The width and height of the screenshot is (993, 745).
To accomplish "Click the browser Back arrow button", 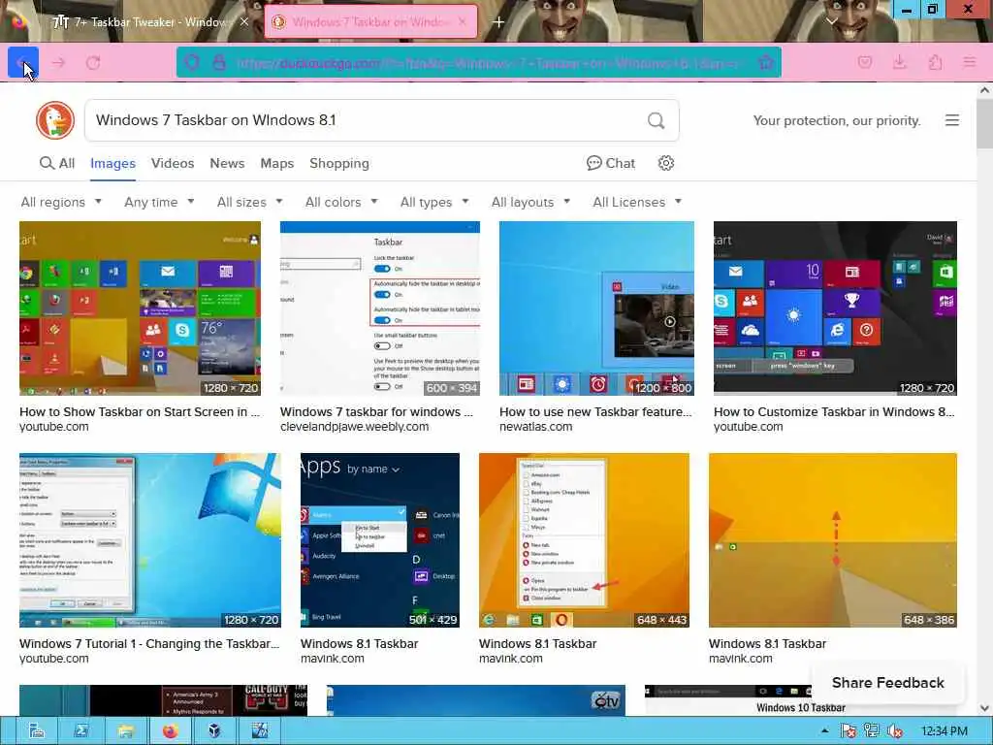I will tap(23, 62).
